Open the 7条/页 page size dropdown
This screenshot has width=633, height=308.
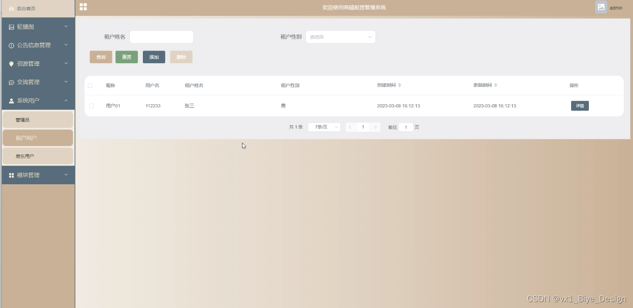324,127
